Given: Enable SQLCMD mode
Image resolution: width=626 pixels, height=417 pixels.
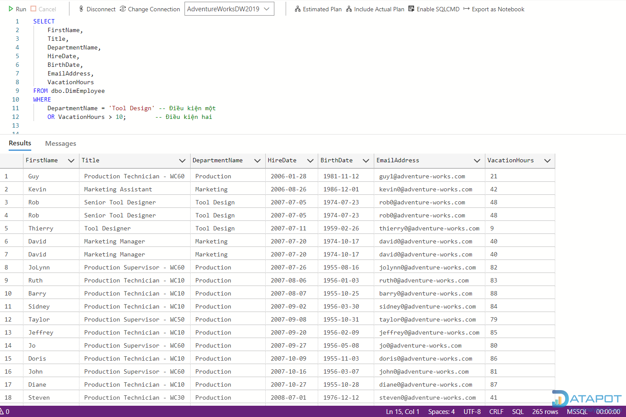Looking at the screenshot, I should (434, 9).
